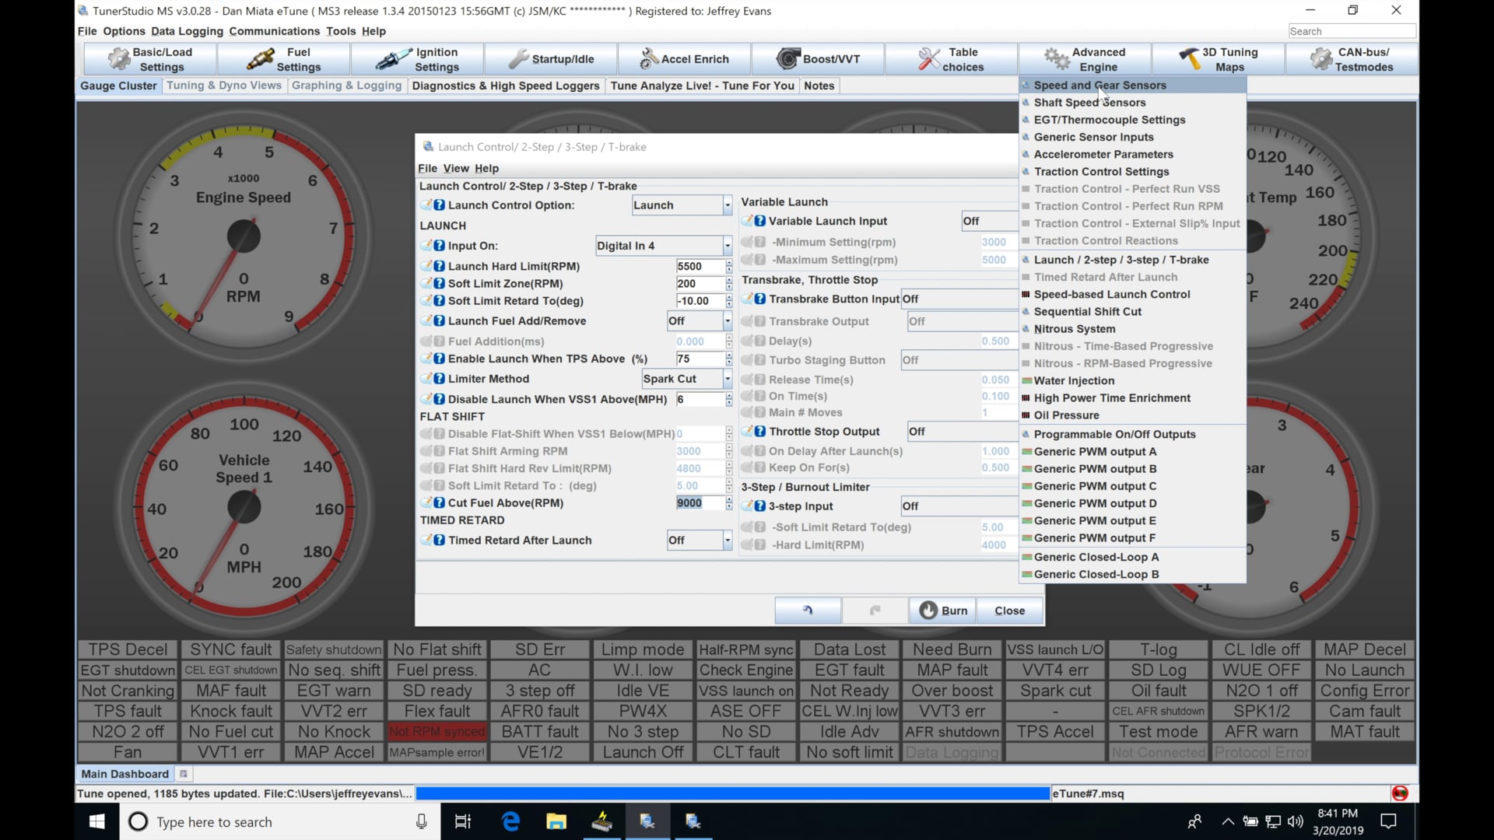Open the Startup/Idle settings
Image resolution: width=1494 pixels, height=840 pixels.
[x=552, y=58]
